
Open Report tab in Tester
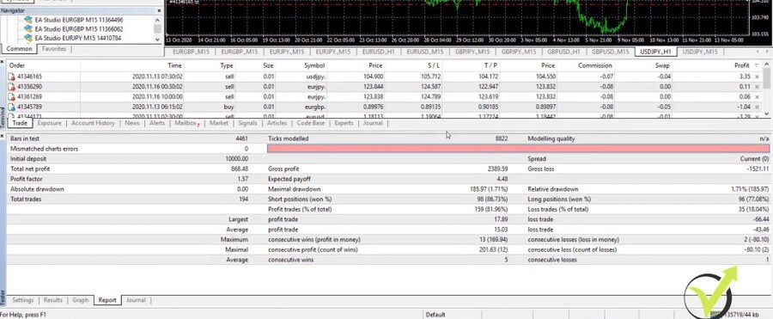(107, 300)
